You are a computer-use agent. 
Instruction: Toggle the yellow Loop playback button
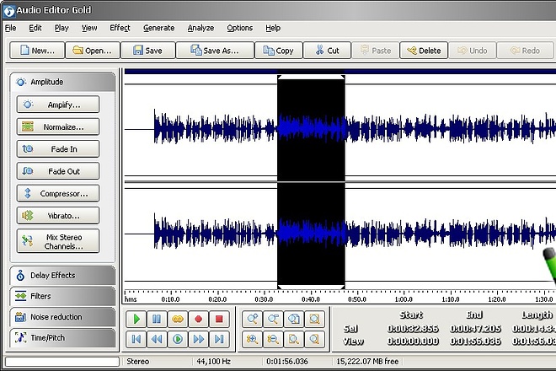coord(177,319)
